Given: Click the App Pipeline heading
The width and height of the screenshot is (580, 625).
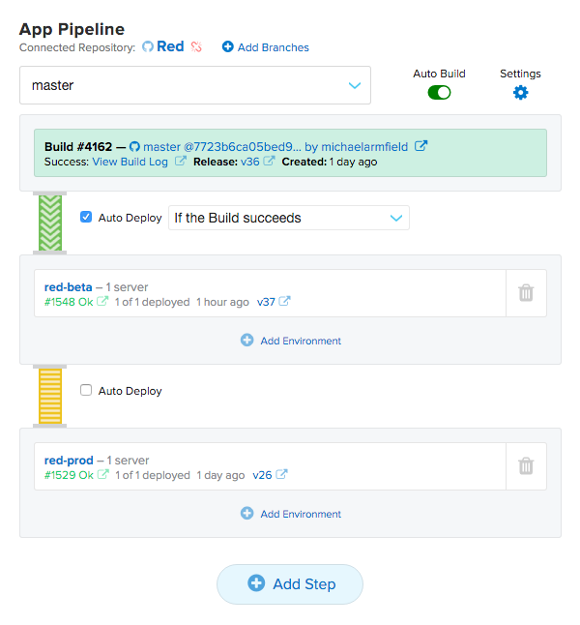Looking at the screenshot, I should pos(72,29).
